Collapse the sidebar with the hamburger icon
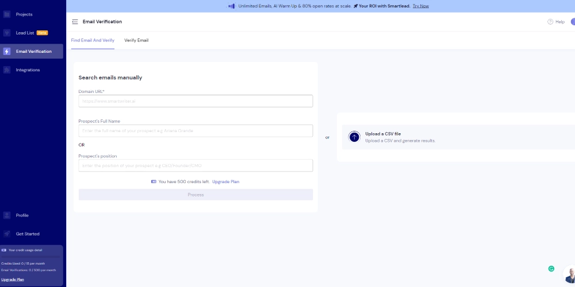 tap(75, 22)
